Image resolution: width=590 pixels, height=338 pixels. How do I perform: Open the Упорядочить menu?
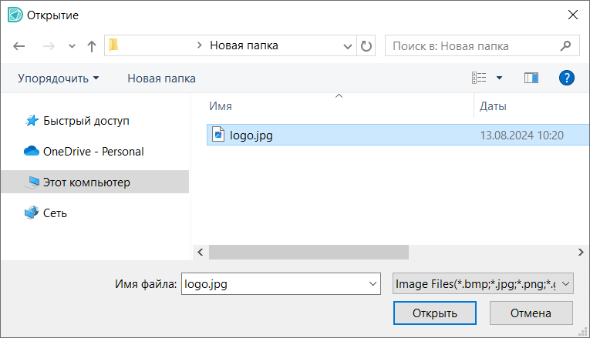point(59,78)
